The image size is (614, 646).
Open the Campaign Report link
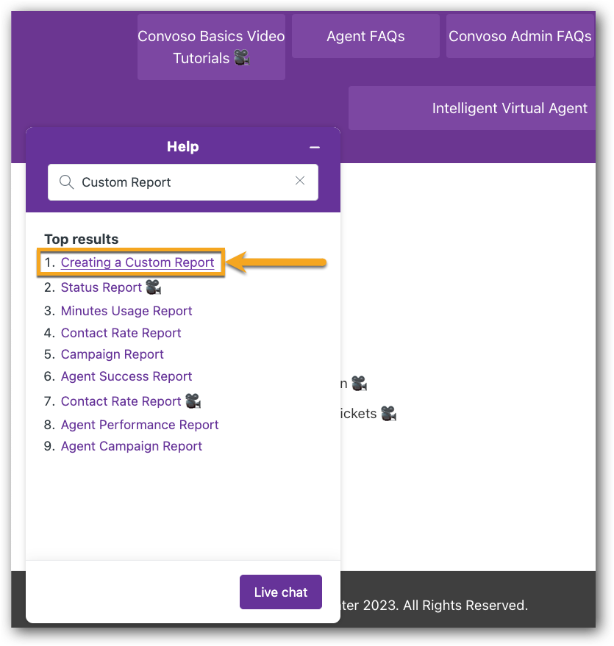click(x=112, y=354)
